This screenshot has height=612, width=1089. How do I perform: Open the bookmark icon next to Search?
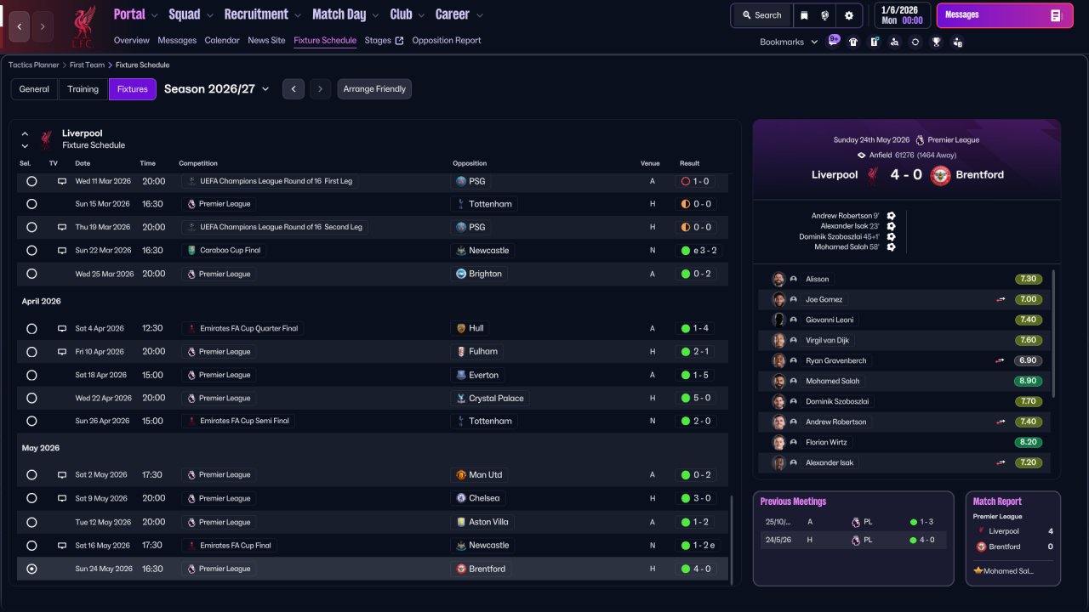[x=804, y=15]
